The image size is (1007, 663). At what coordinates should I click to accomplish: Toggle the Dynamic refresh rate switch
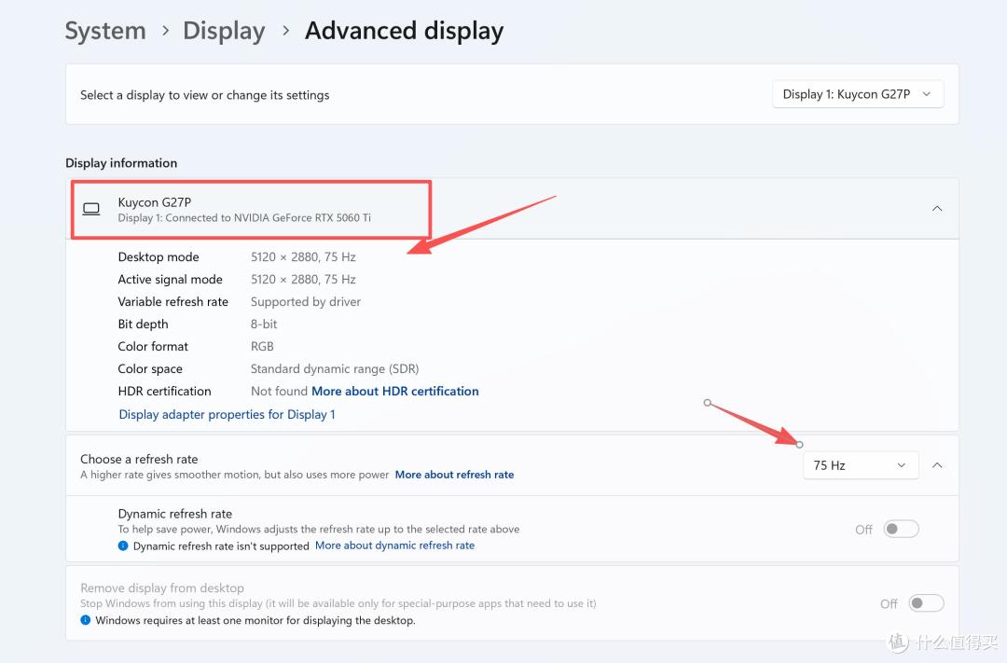click(901, 530)
